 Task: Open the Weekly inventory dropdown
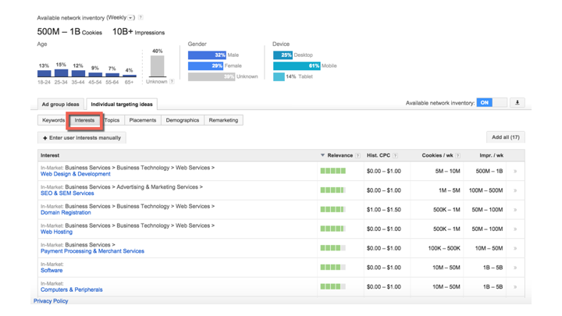click(131, 17)
